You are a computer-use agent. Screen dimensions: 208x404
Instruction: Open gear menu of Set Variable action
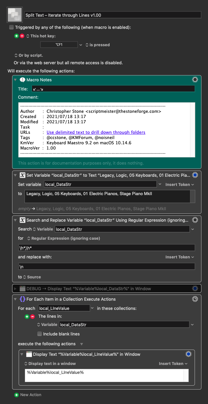pos(195,175)
